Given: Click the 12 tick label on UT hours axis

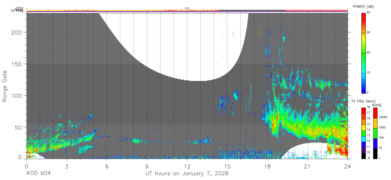Looking at the screenshot, I should [187, 166].
